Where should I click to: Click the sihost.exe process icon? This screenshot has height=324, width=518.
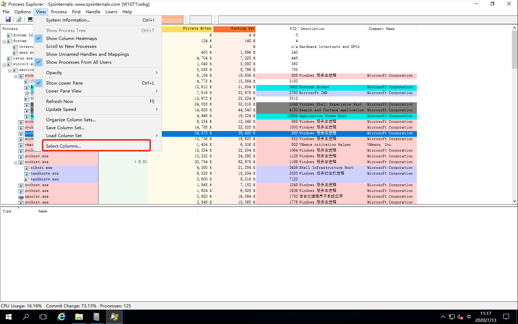tap(27, 168)
